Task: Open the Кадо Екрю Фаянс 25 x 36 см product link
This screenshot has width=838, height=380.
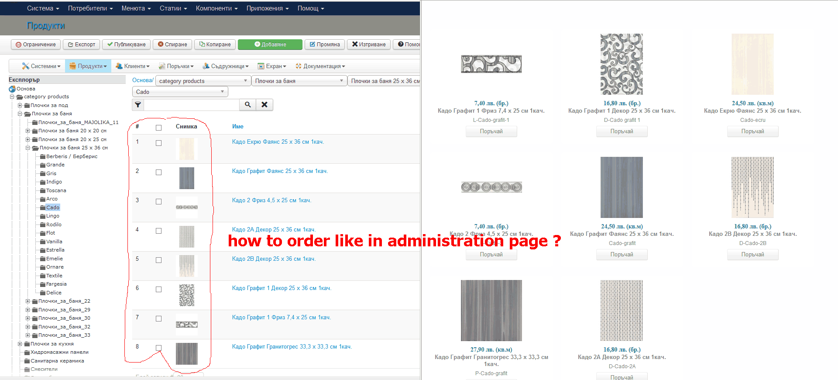Action: tap(278, 142)
